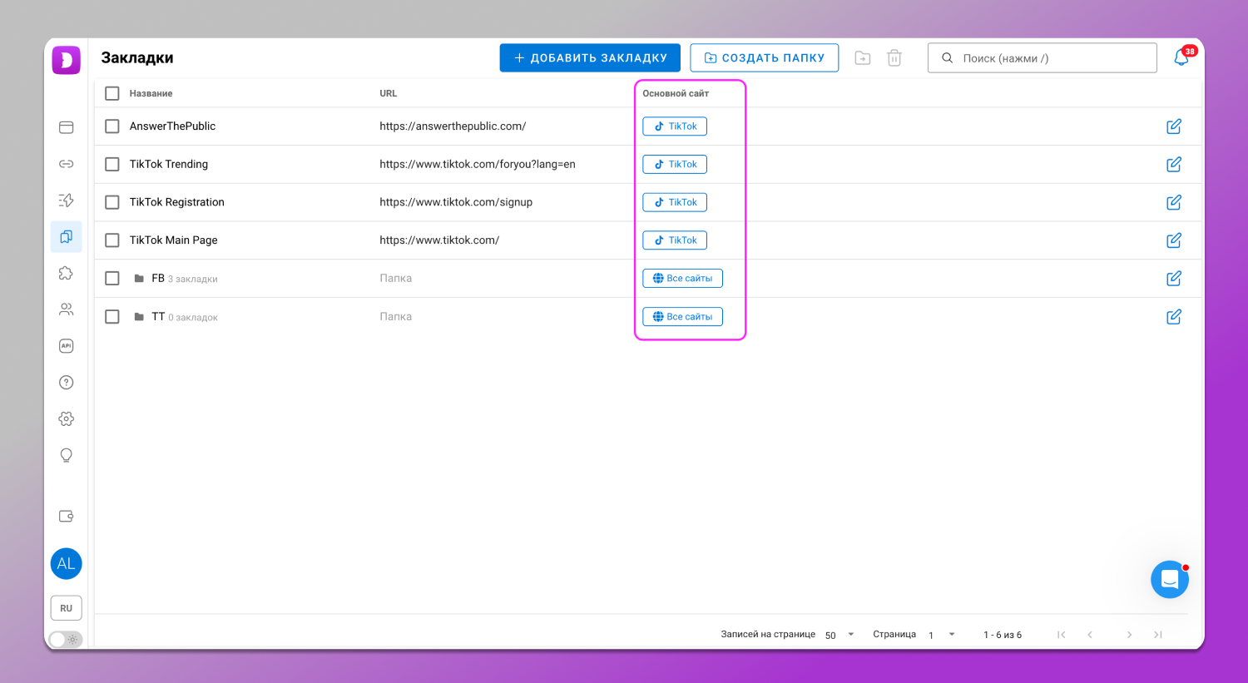Open settings gear in sidebar
This screenshot has height=683, width=1248.
(x=67, y=418)
